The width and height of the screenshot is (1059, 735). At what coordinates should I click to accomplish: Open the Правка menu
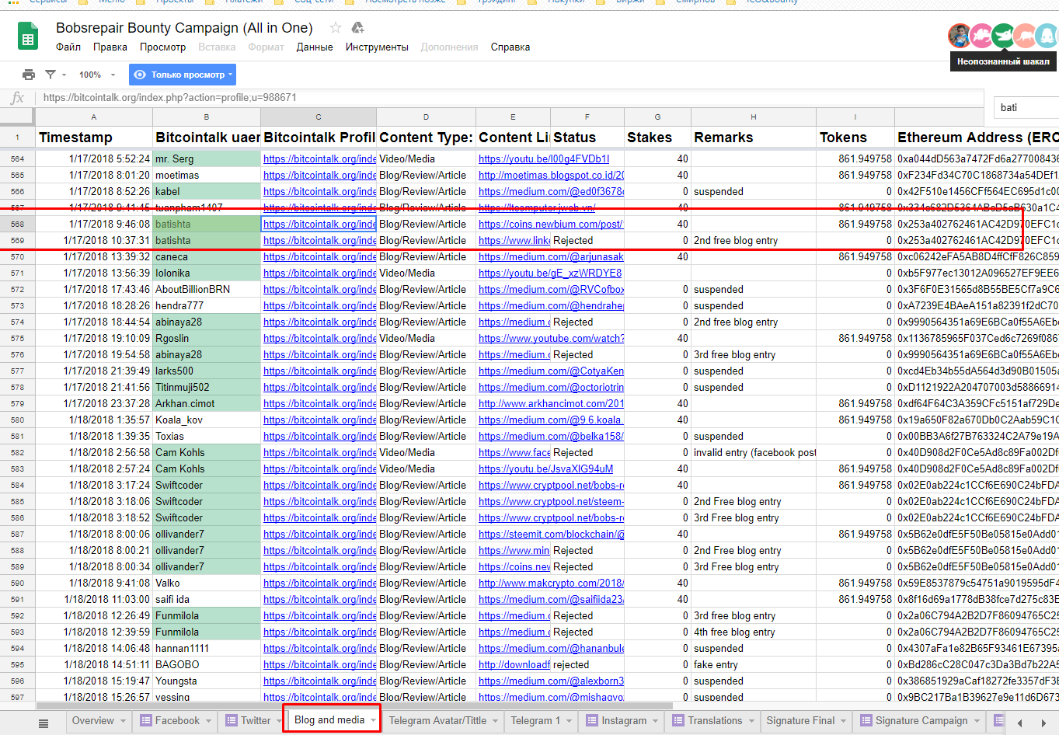pos(110,47)
